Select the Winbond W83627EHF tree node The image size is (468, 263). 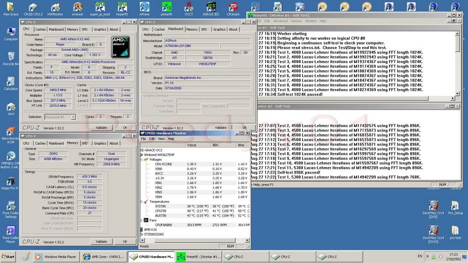(159, 155)
